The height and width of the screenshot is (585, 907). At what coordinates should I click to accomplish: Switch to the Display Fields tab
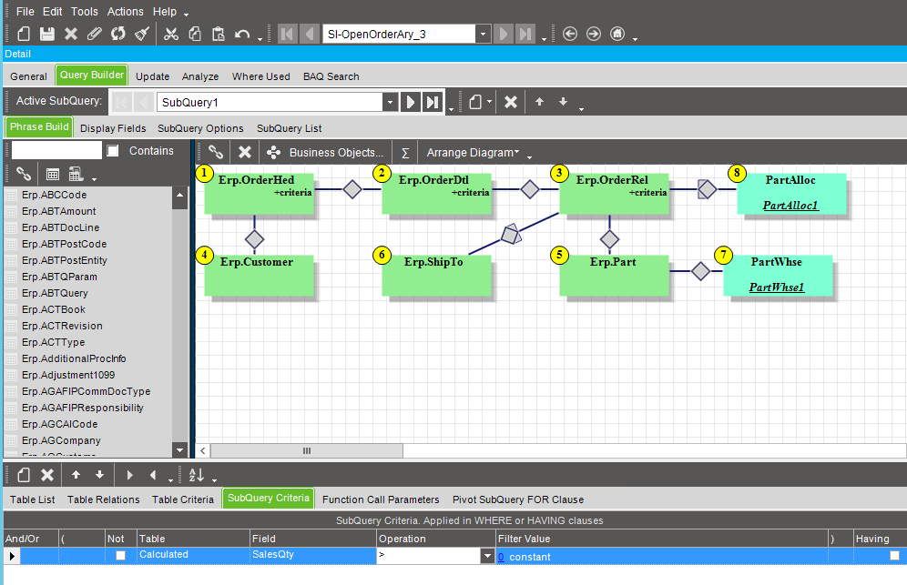pos(113,128)
